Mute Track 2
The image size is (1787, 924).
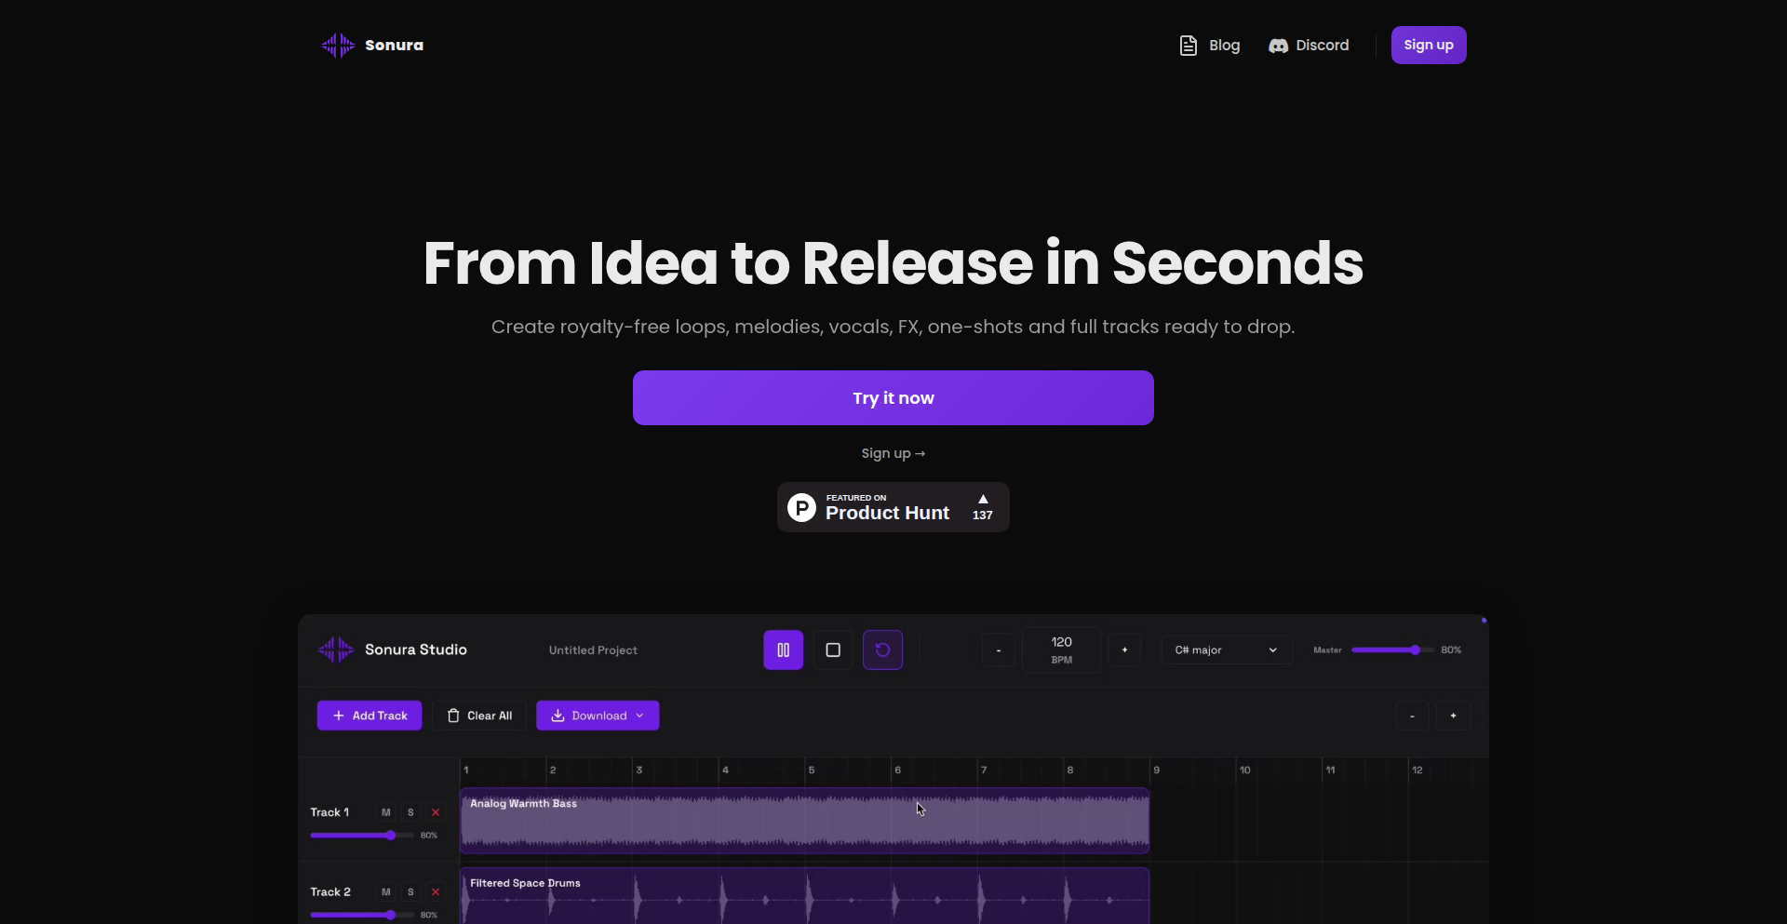(x=386, y=891)
